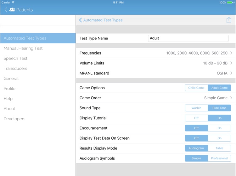Open Speech Test settings

[x=38, y=58]
